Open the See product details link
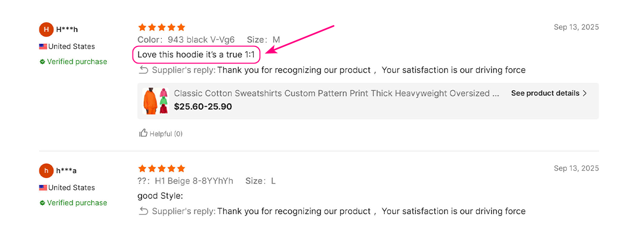This screenshot has width=641, height=240. click(545, 93)
